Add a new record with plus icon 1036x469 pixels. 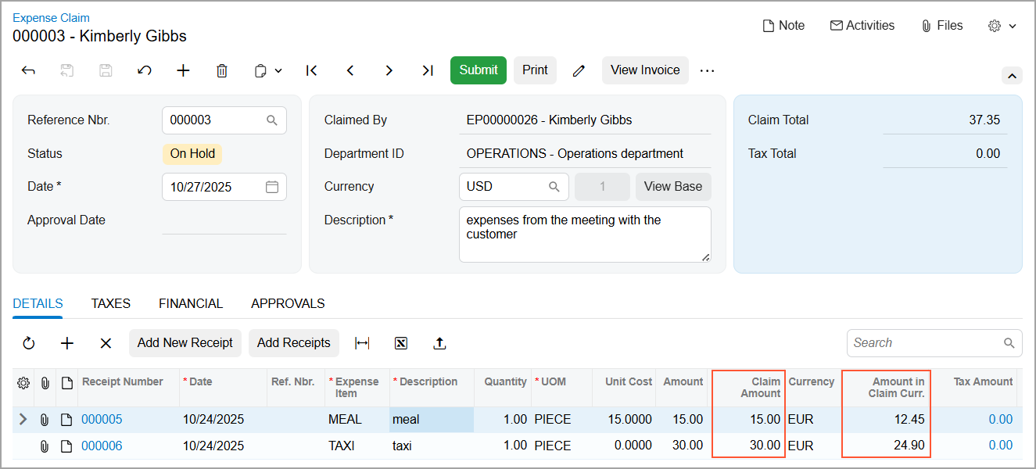[183, 70]
